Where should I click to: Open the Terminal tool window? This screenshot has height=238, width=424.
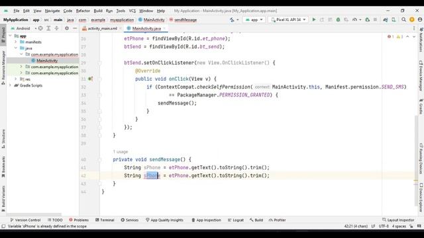coord(105,220)
